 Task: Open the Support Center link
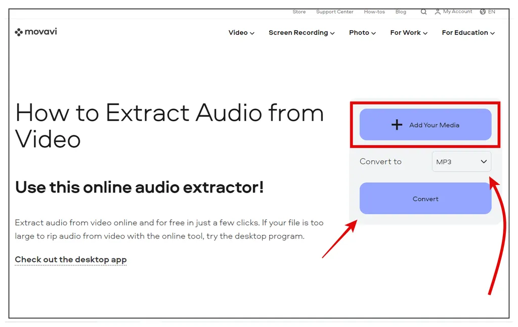(334, 12)
